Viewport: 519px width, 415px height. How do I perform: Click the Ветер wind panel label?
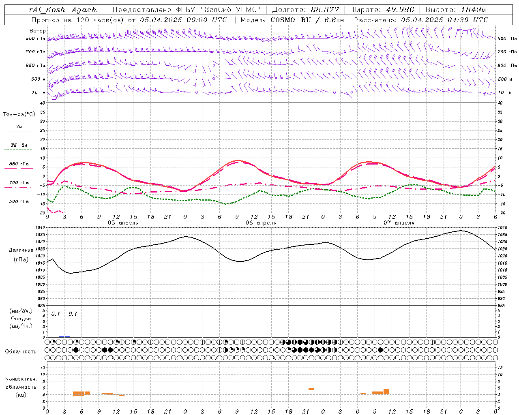coord(38,31)
